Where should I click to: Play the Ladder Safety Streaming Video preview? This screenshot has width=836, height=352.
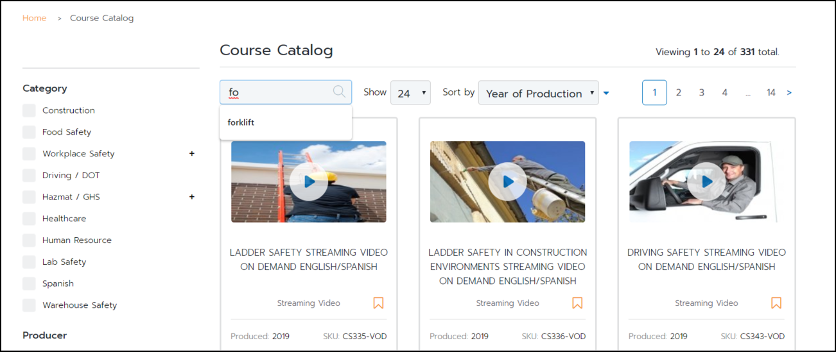coord(309,182)
